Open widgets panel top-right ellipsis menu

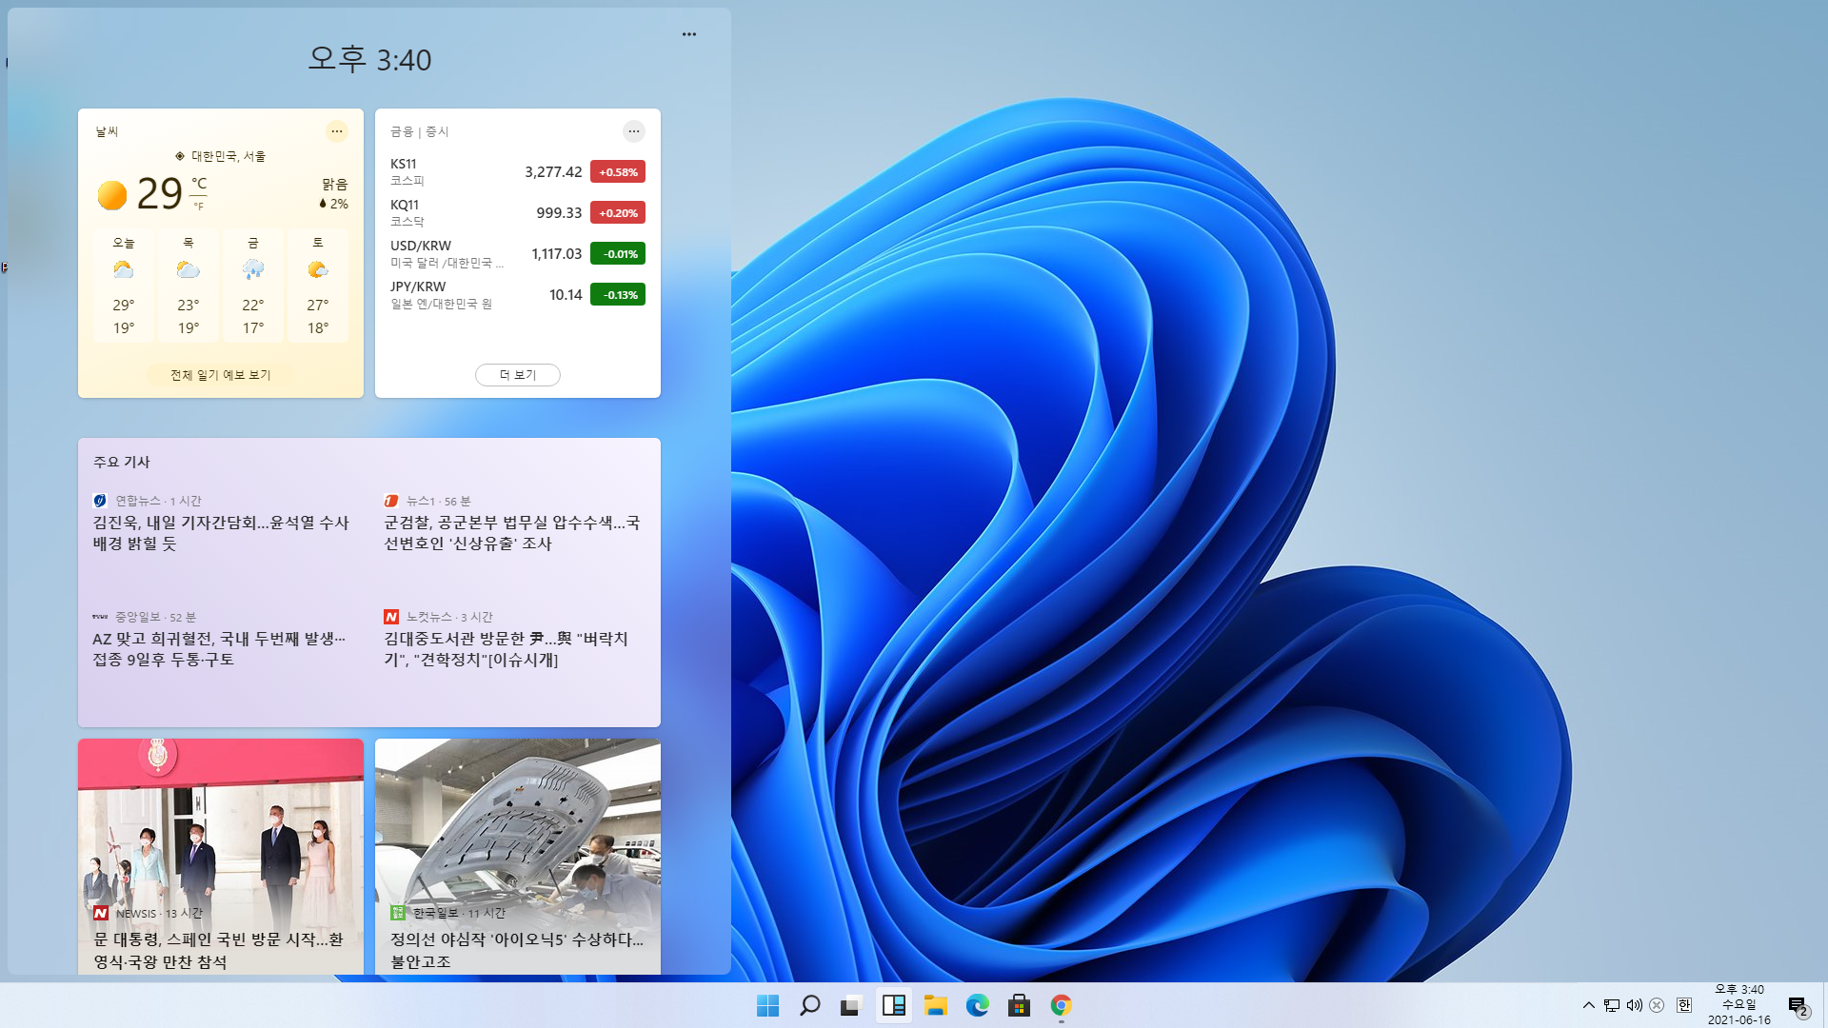click(x=689, y=34)
